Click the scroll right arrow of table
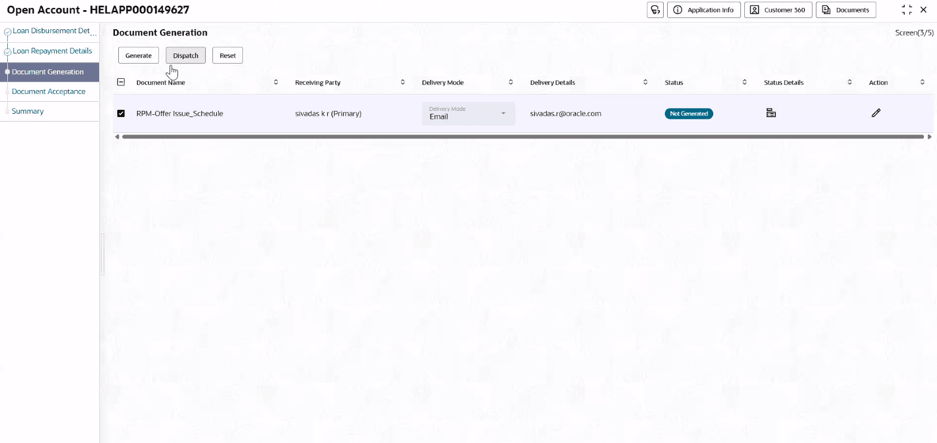This screenshot has width=937, height=443. click(x=930, y=137)
